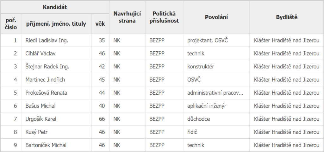Viewport: 324px width, 152px height.
Task: Select the Bartoníček Michal name cell
Action: [x=46, y=145]
